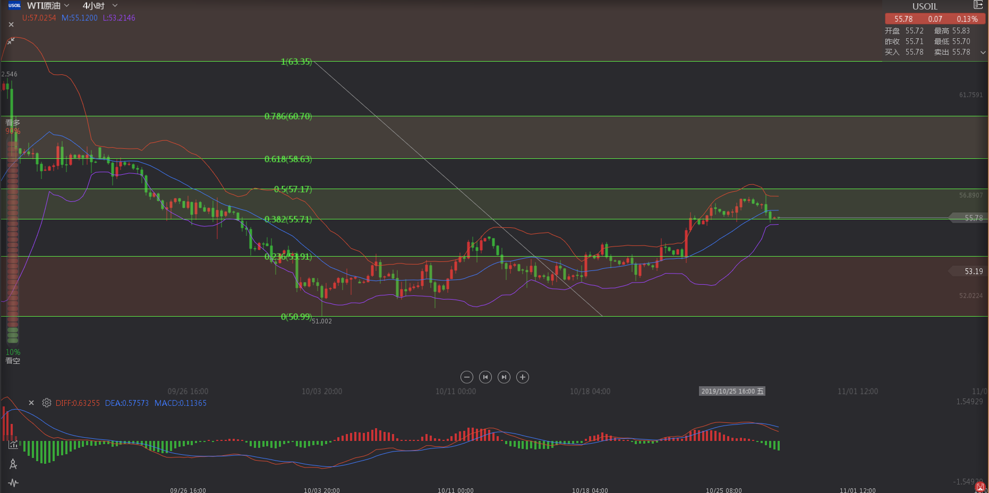This screenshot has height=493, width=989.
Task: Open MACD indicator settings gear
Action: pyautogui.click(x=47, y=403)
